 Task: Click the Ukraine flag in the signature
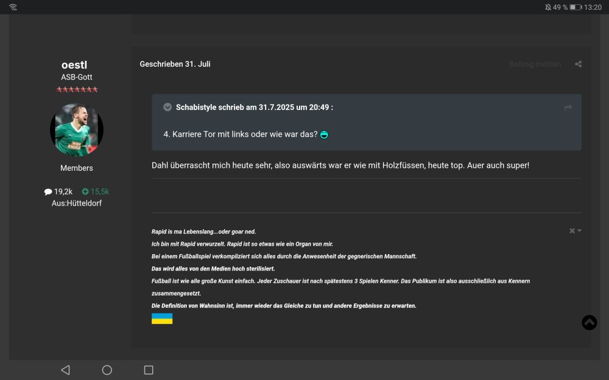click(x=162, y=318)
